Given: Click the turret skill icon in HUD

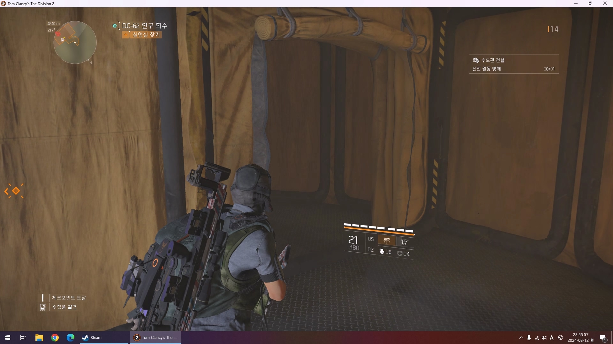Looking at the screenshot, I should [387, 240].
